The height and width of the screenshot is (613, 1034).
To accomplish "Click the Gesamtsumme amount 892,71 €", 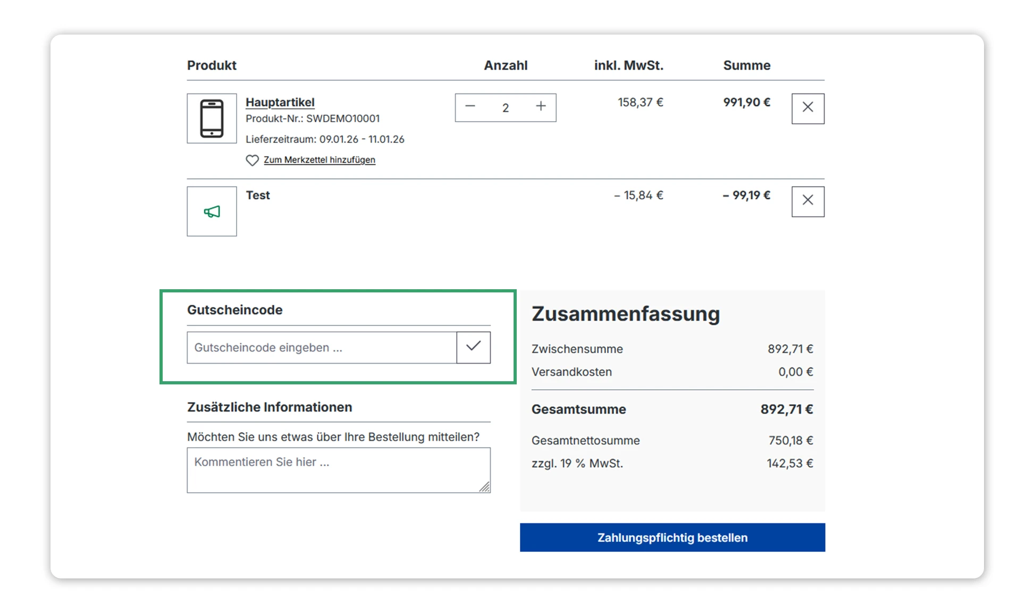I will point(786,409).
